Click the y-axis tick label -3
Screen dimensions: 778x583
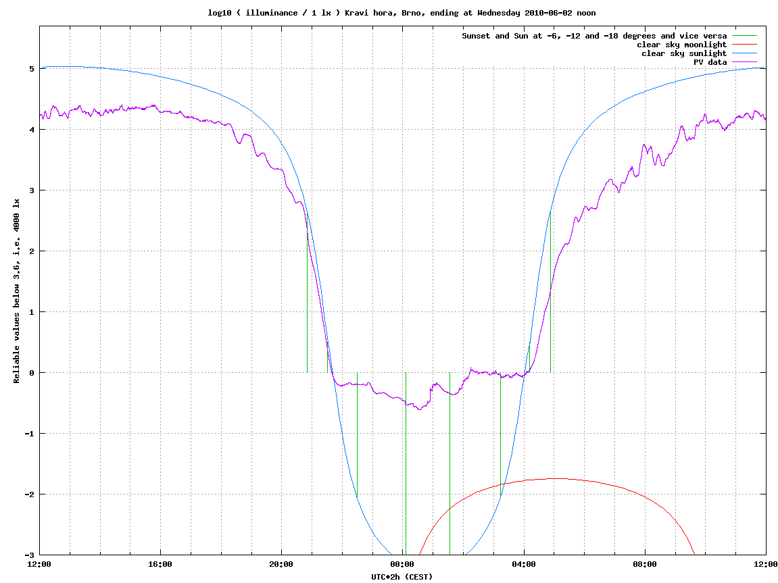click(x=29, y=555)
